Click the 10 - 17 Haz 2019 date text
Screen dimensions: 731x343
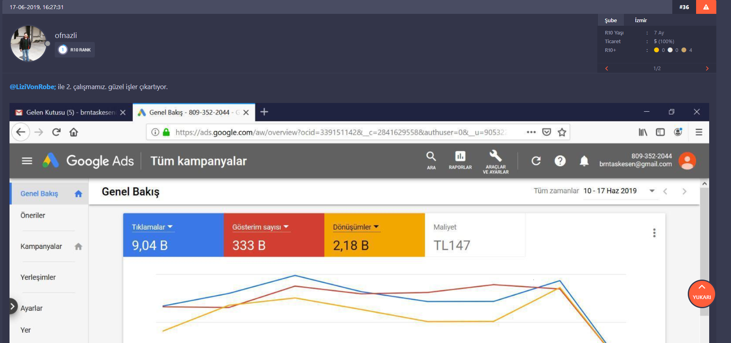point(610,191)
